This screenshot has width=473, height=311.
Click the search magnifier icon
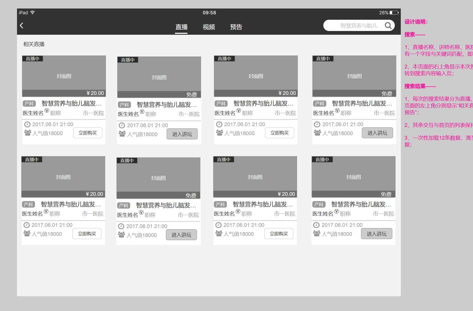(x=388, y=25)
